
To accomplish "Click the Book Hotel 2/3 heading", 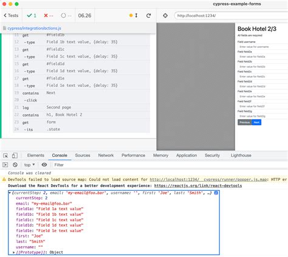I will click(257, 29).
